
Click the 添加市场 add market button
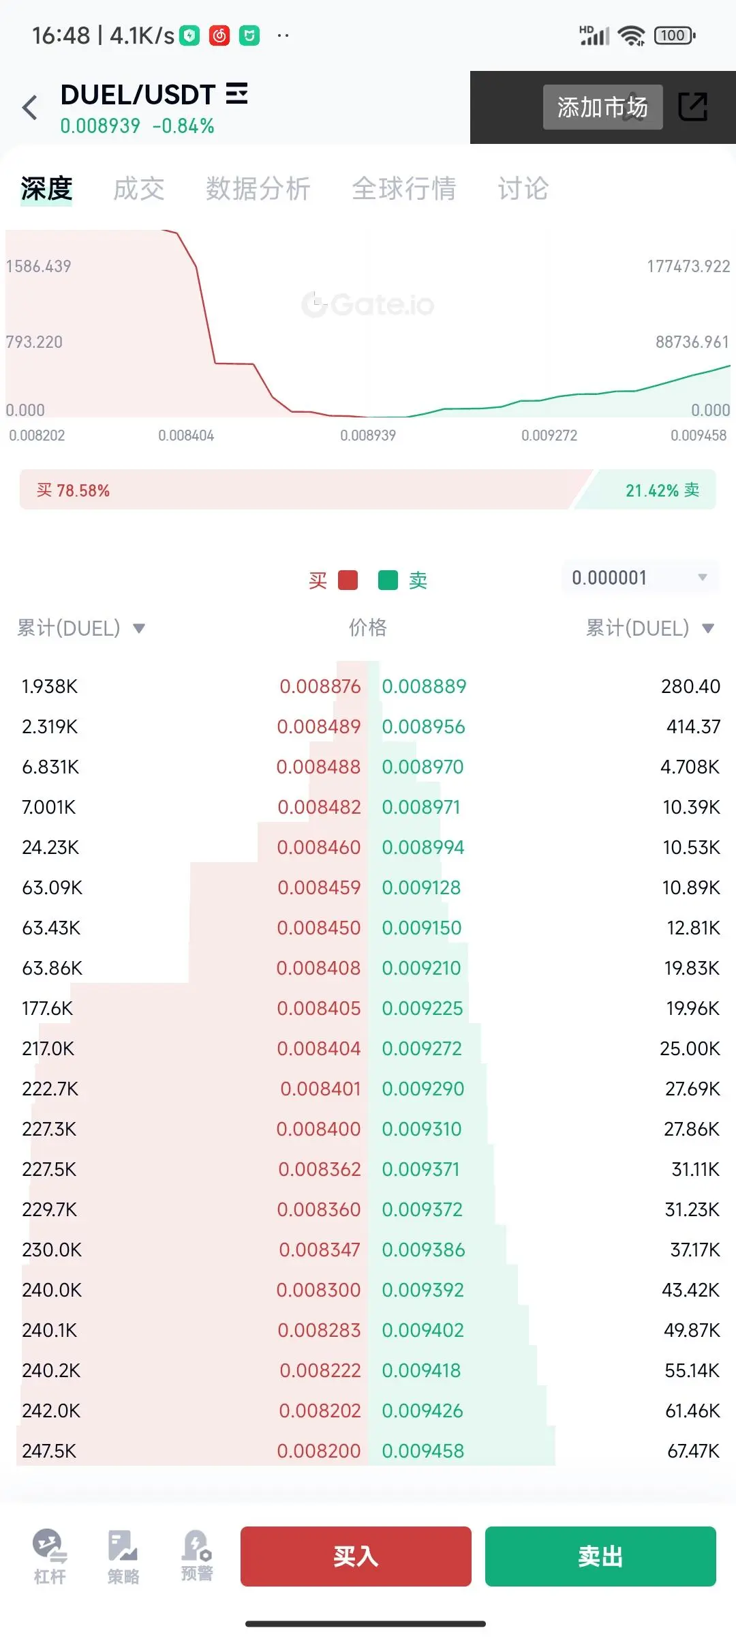coord(602,107)
